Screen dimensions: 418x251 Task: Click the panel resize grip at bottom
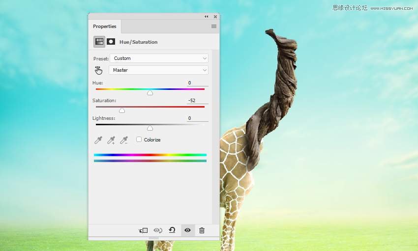click(153, 238)
